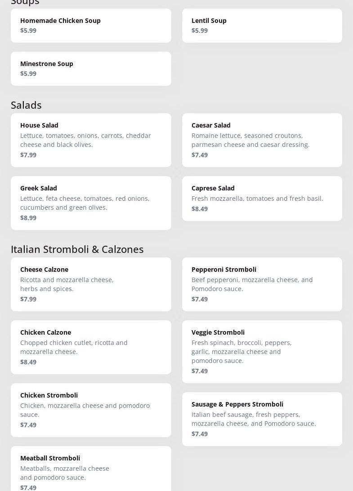Pick the Chicken Stromboli menu item
The width and height of the screenshot is (353, 491).
click(91, 410)
